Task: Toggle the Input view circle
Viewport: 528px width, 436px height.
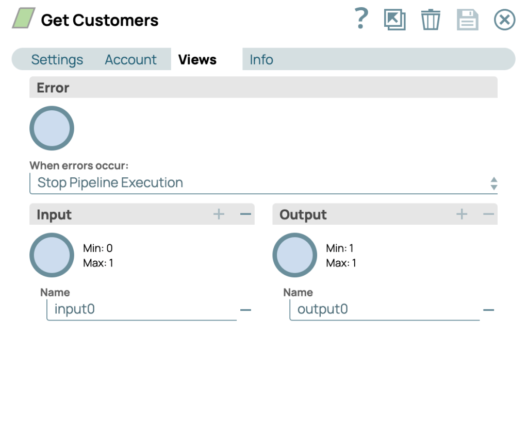Action: 52,255
